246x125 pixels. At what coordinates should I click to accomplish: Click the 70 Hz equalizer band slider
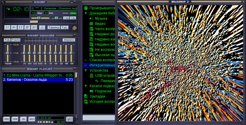tap(24, 53)
